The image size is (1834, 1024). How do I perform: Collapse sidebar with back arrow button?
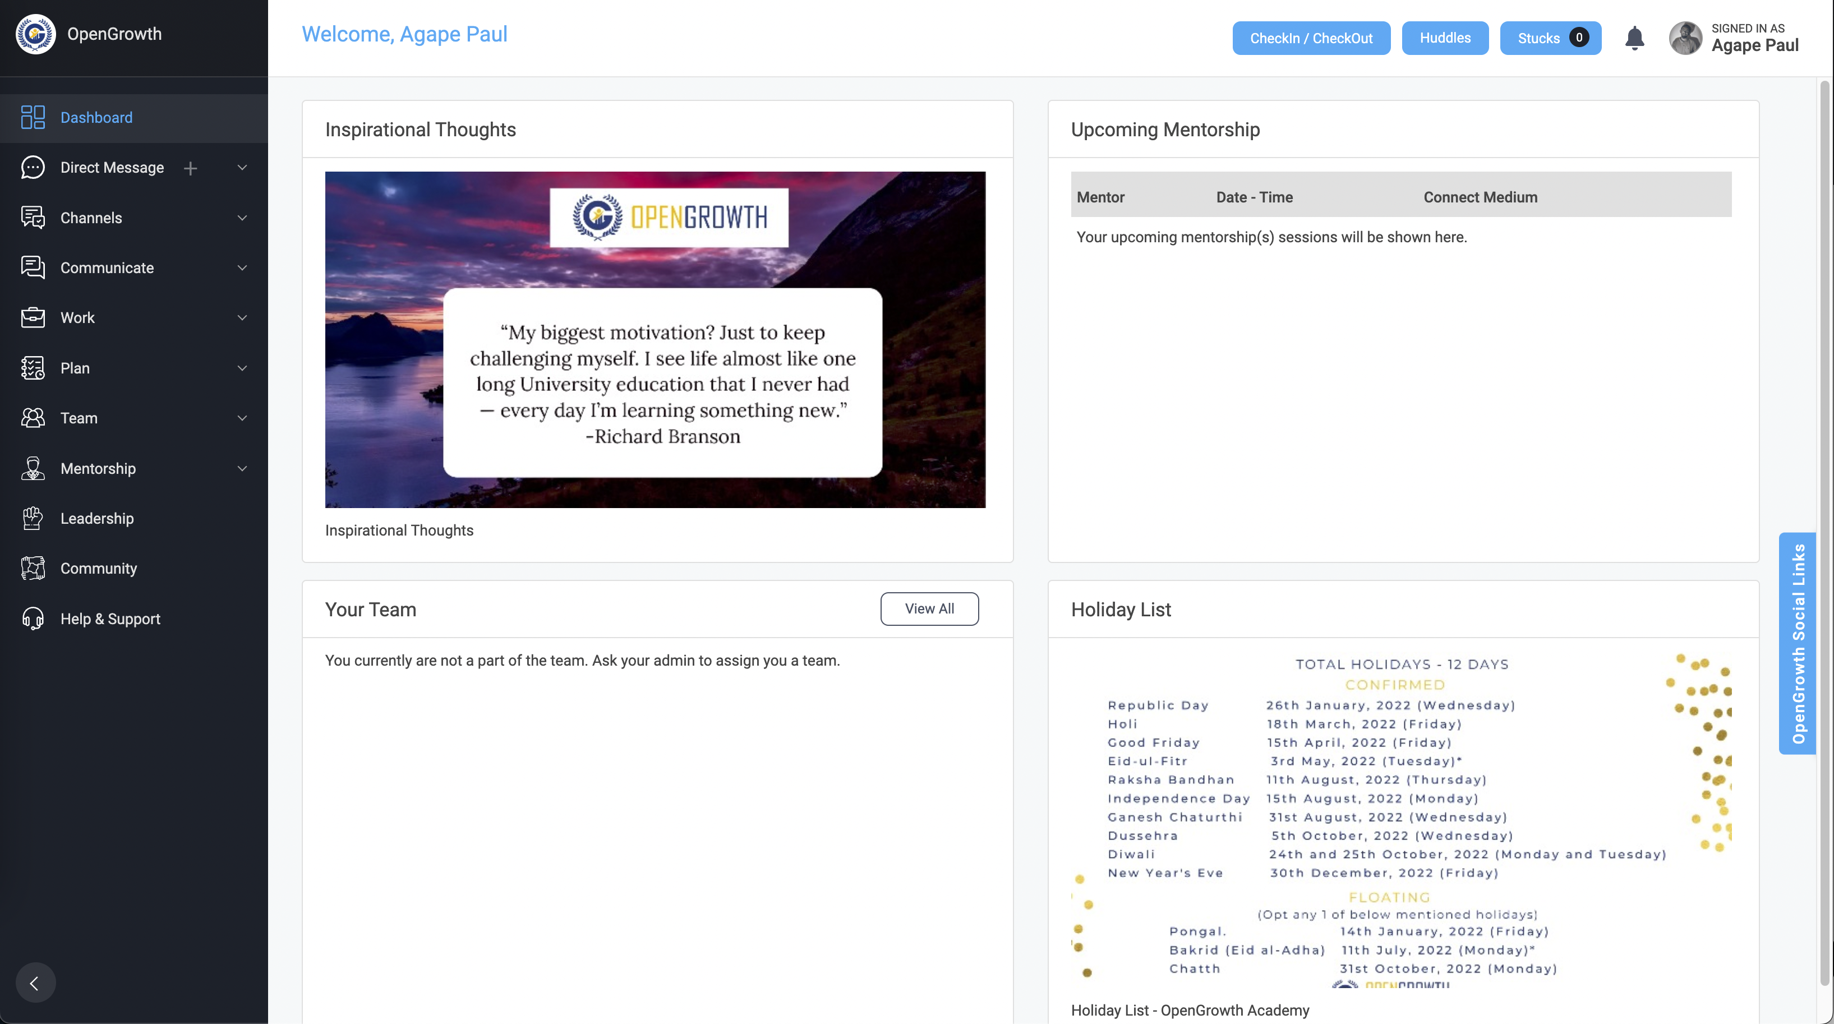click(35, 983)
